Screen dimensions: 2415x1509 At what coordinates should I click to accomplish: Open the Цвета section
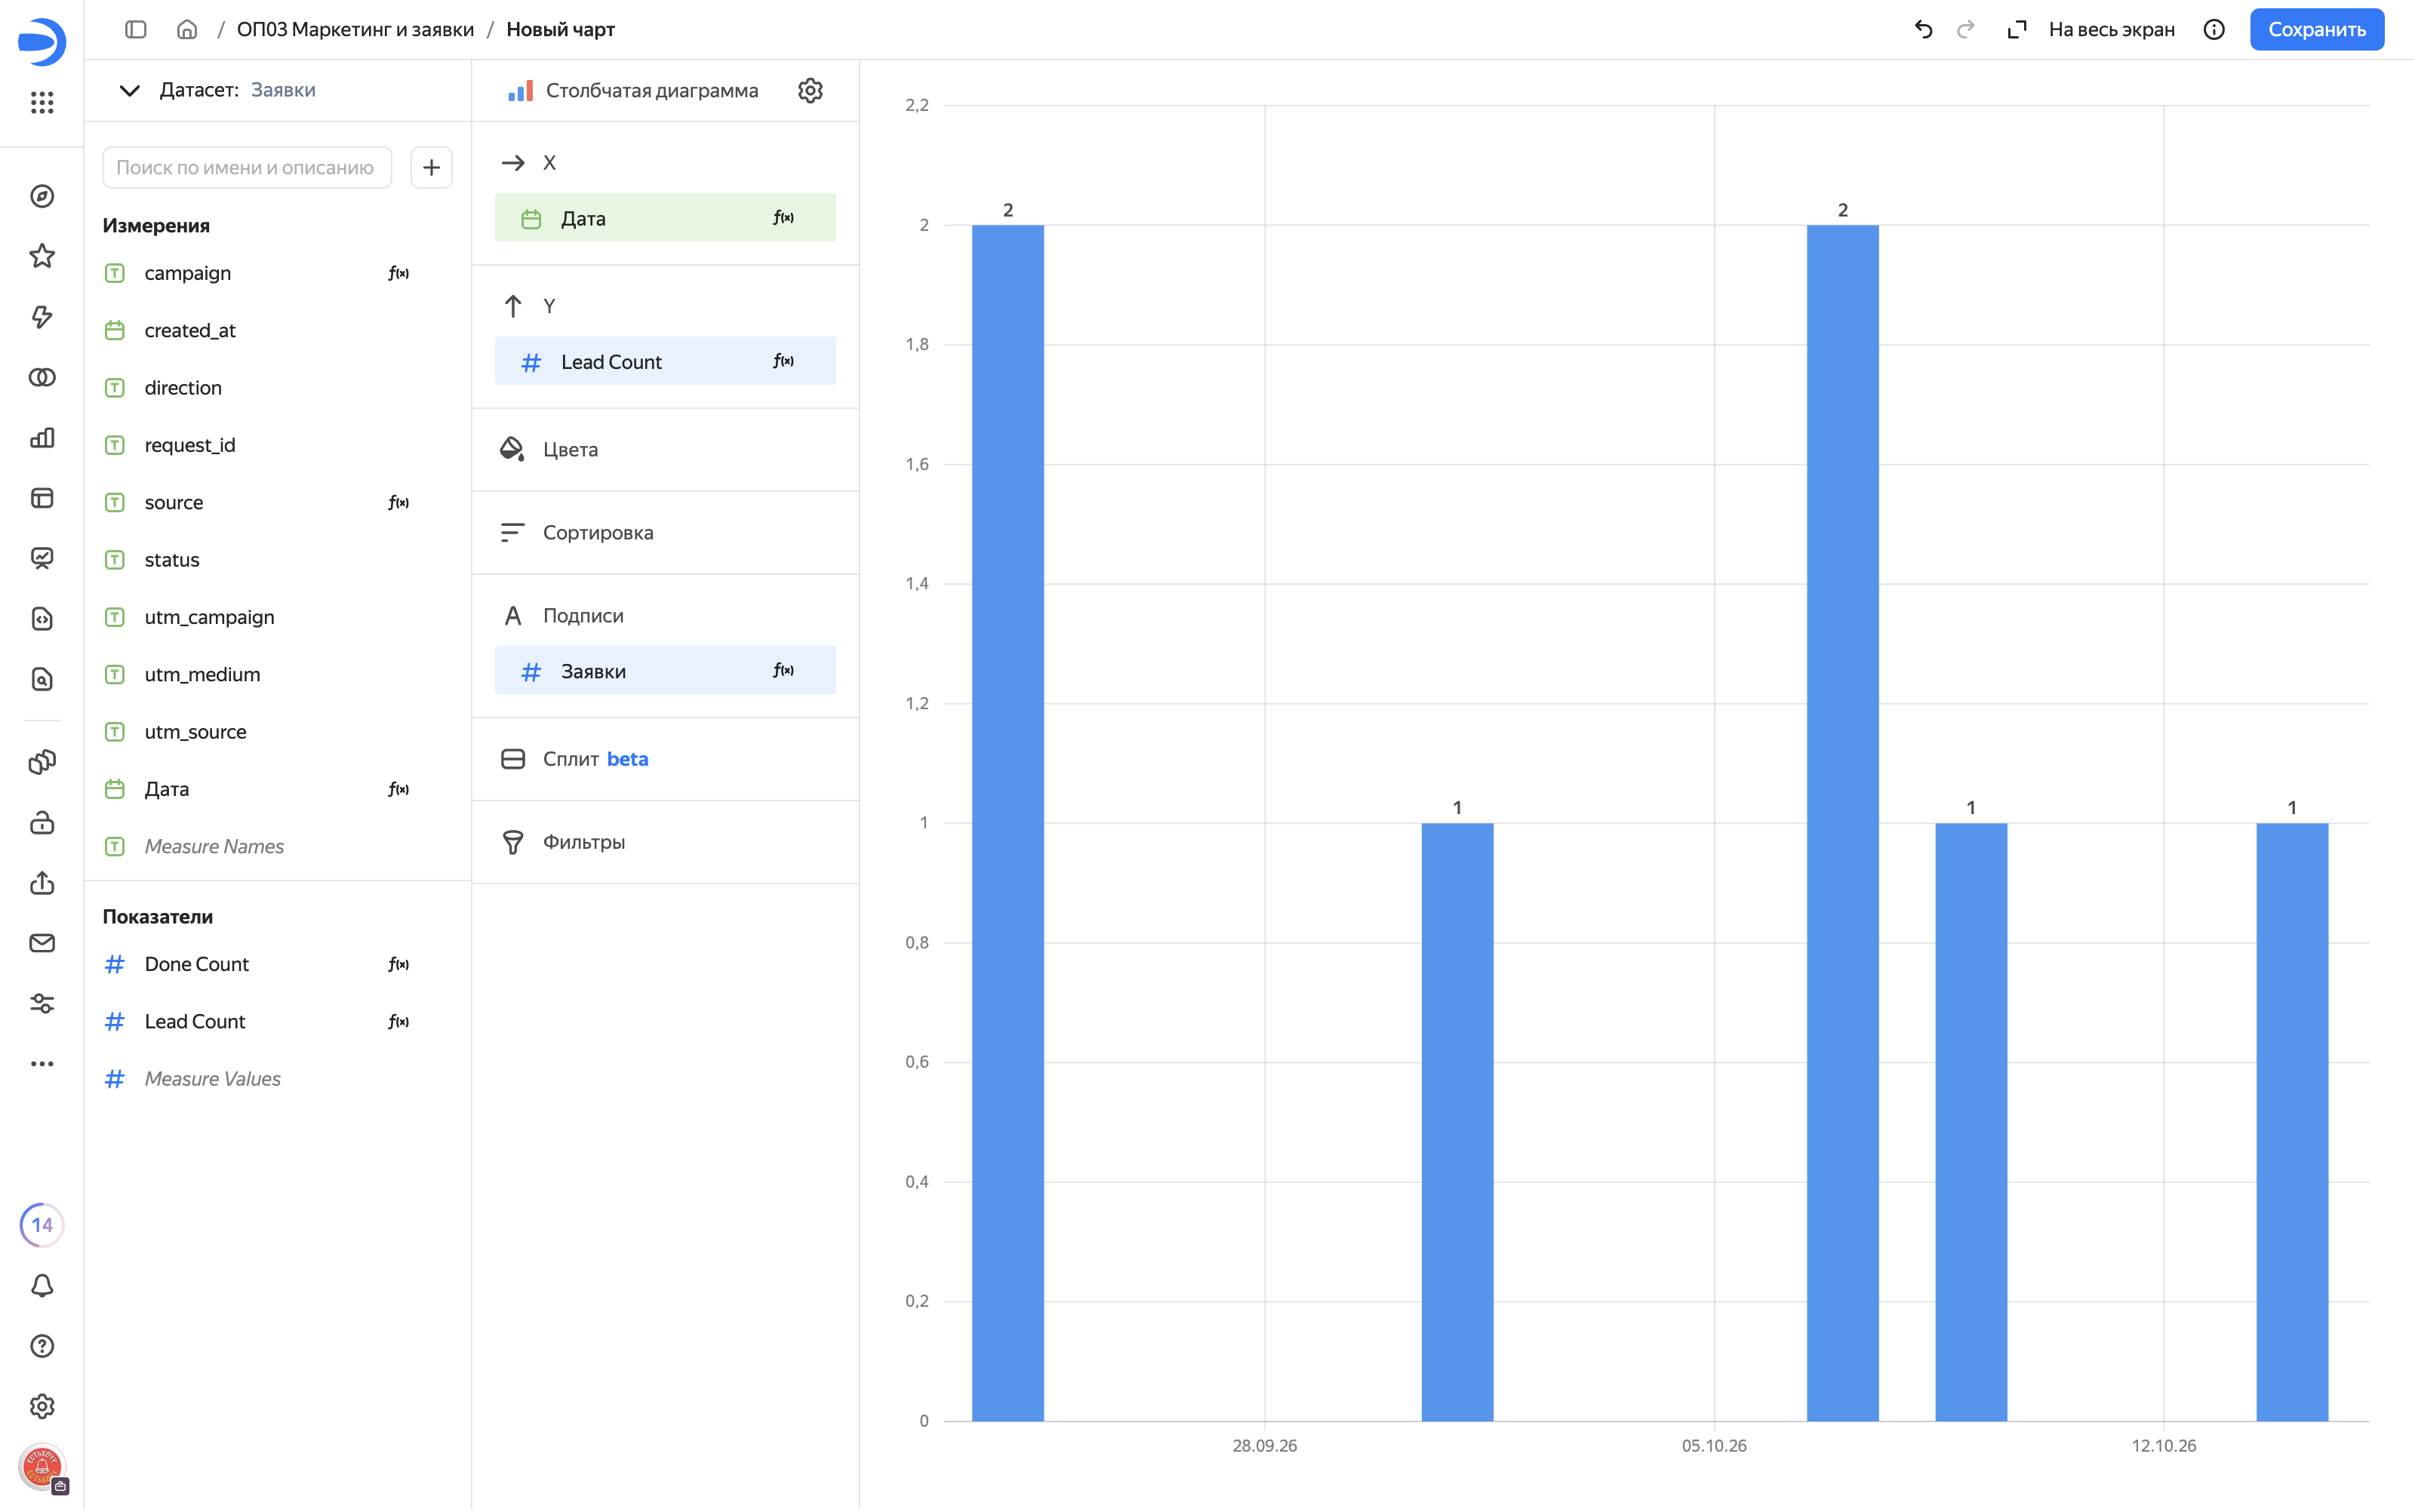(x=666, y=449)
